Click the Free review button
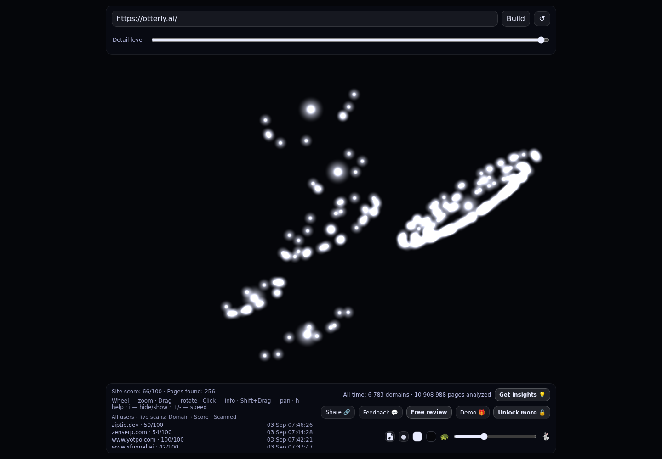The height and width of the screenshot is (459, 662). coord(429,412)
